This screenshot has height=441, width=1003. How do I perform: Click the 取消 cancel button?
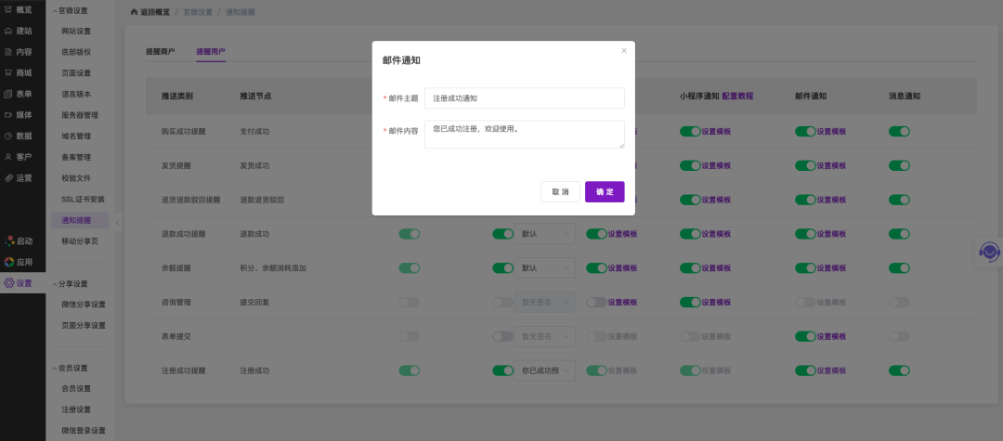(x=560, y=191)
